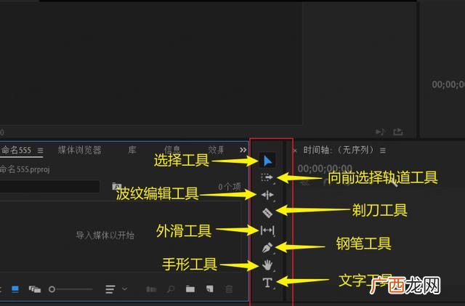This screenshot has width=465, height=306.
Task: Switch to the 库 tab
Action: tap(132, 150)
